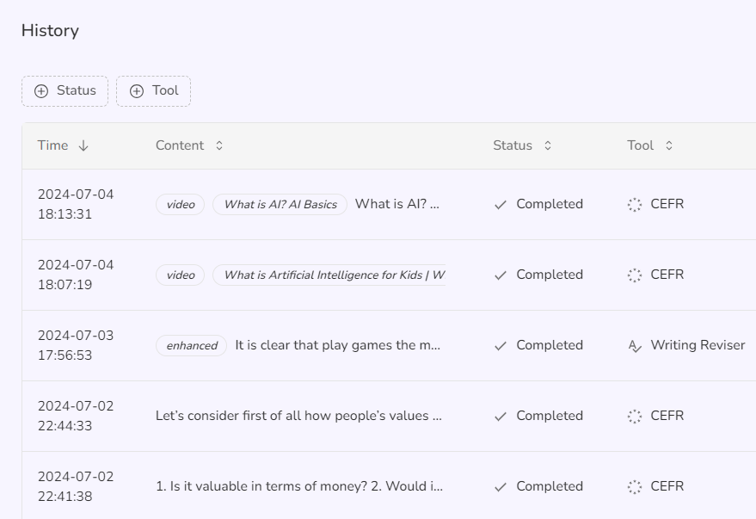The width and height of the screenshot is (756, 519).
Task: Open the Tool filter button
Action: (x=154, y=91)
